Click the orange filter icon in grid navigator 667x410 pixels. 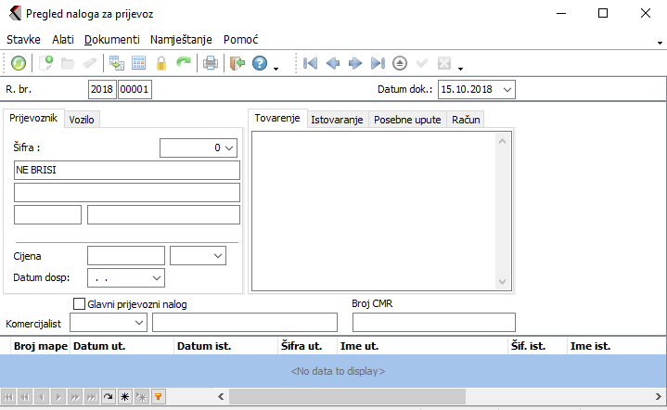click(x=159, y=397)
